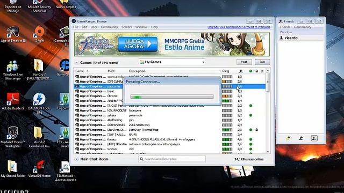Sort the list by Game column
The height and width of the screenshot is (193, 344).
point(80,71)
